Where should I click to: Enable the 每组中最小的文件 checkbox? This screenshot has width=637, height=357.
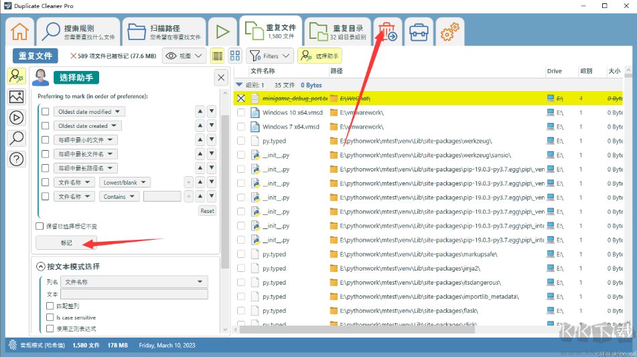tap(45, 140)
